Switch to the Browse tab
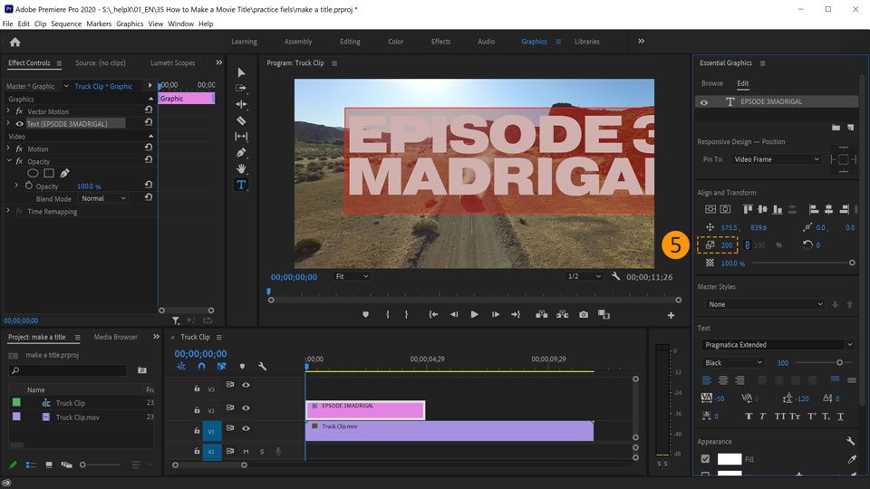870x489 pixels. click(x=712, y=83)
